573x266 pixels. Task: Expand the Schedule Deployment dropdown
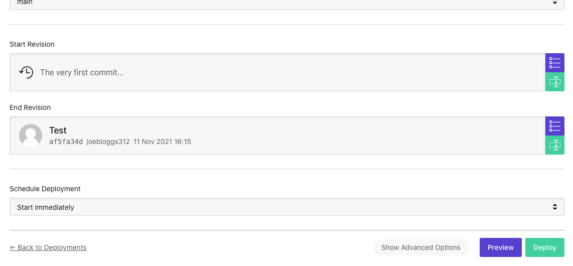point(286,207)
